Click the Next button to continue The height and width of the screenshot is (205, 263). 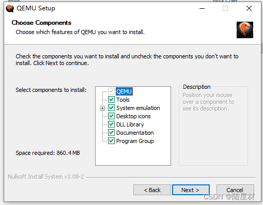click(191, 190)
